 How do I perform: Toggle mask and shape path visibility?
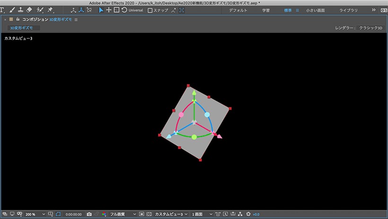[58, 214]
